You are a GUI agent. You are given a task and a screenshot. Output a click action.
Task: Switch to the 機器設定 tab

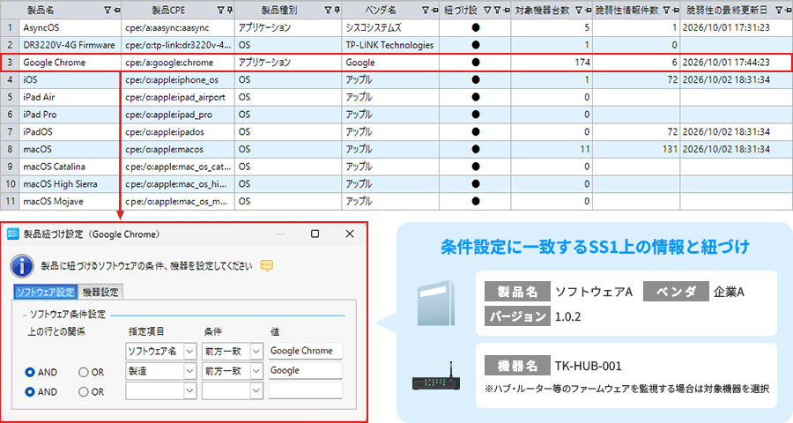point(100,292)
